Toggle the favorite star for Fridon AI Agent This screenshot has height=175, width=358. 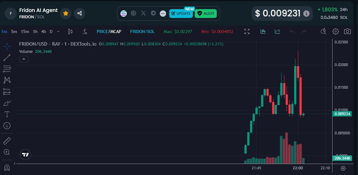coord(66,14)
